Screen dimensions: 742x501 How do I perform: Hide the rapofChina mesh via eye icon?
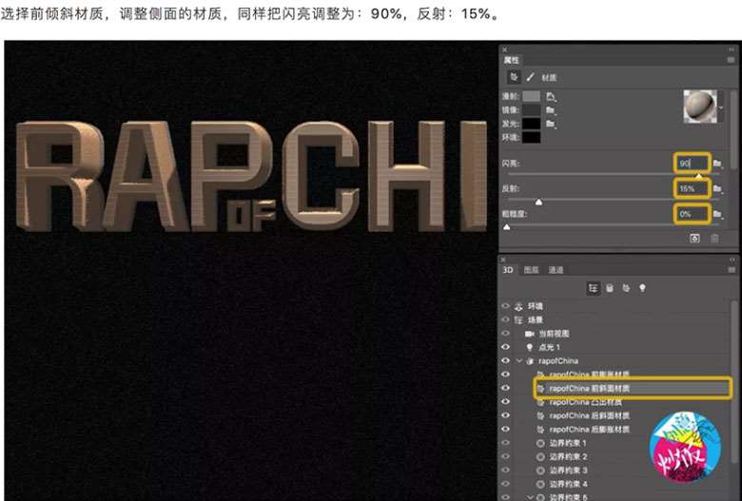click(x=505, y=360)
